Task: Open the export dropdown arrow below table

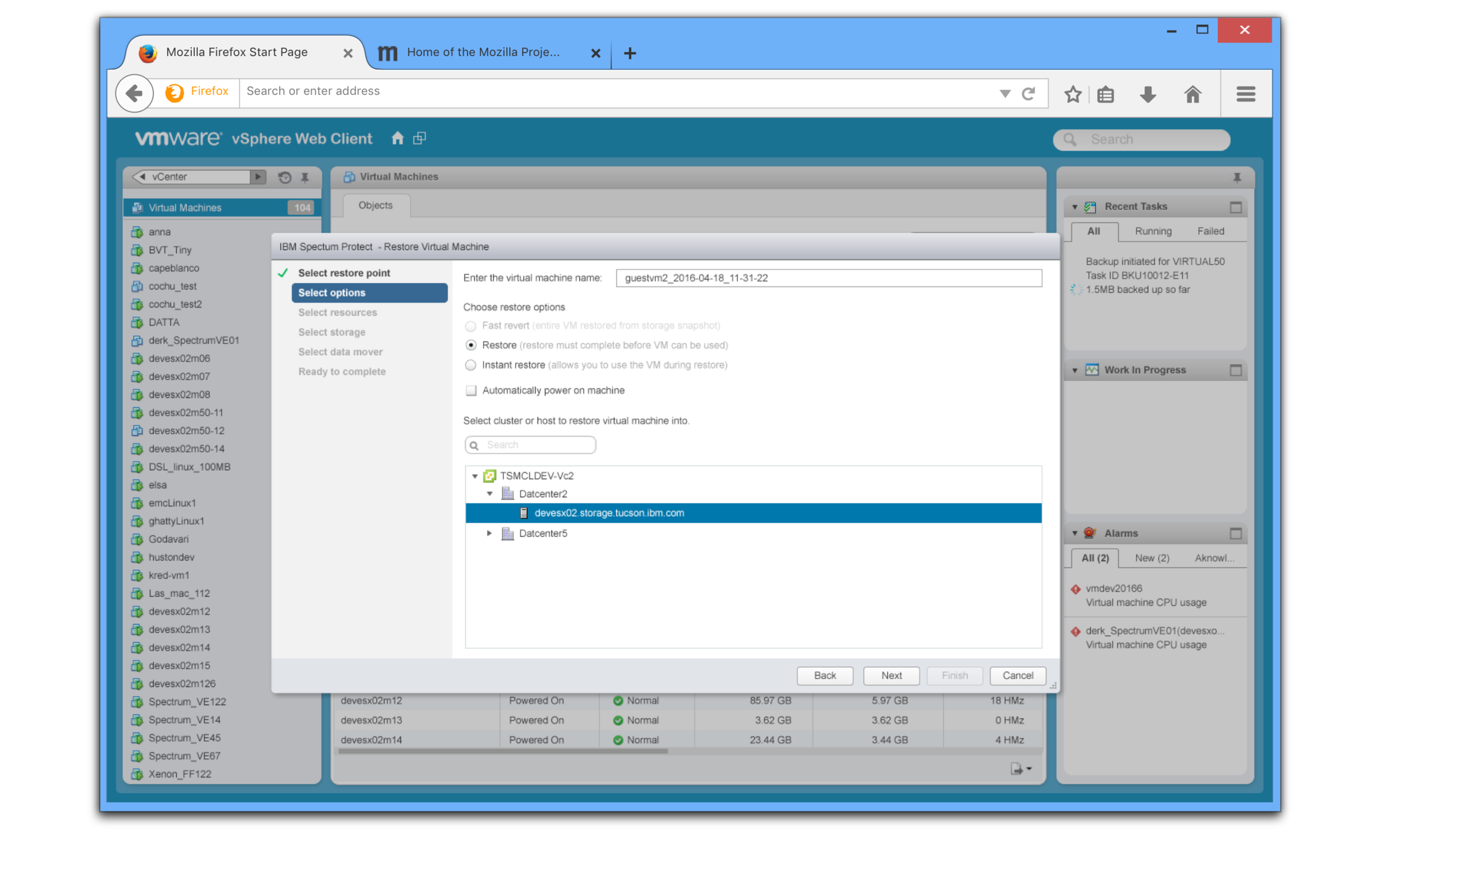Action: coord(1029,769)
